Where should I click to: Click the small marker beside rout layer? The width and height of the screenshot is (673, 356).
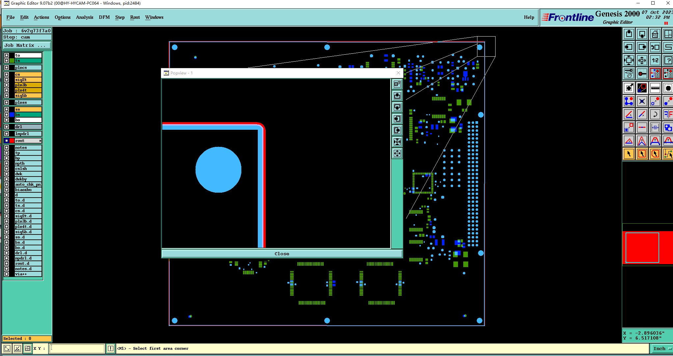coord(40,141)
